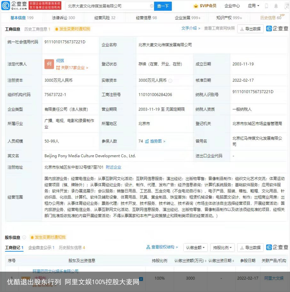Image resolution: width=290 pixels, height=292 pixels.
Task: Click the 查看股权结构 hierarchy icon
Action: tap(148, 247)
